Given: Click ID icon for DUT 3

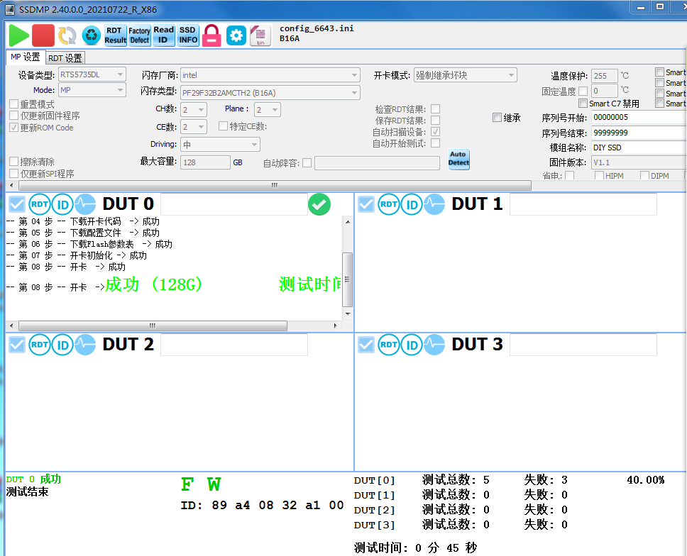Looking at the screenshot, I should coord(412,345).
